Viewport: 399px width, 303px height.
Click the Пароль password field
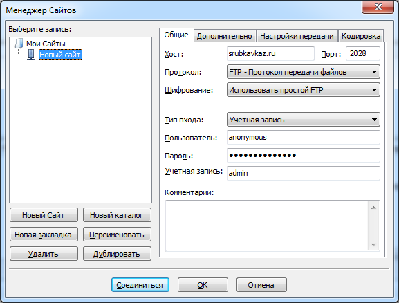(x=304, y=156)
